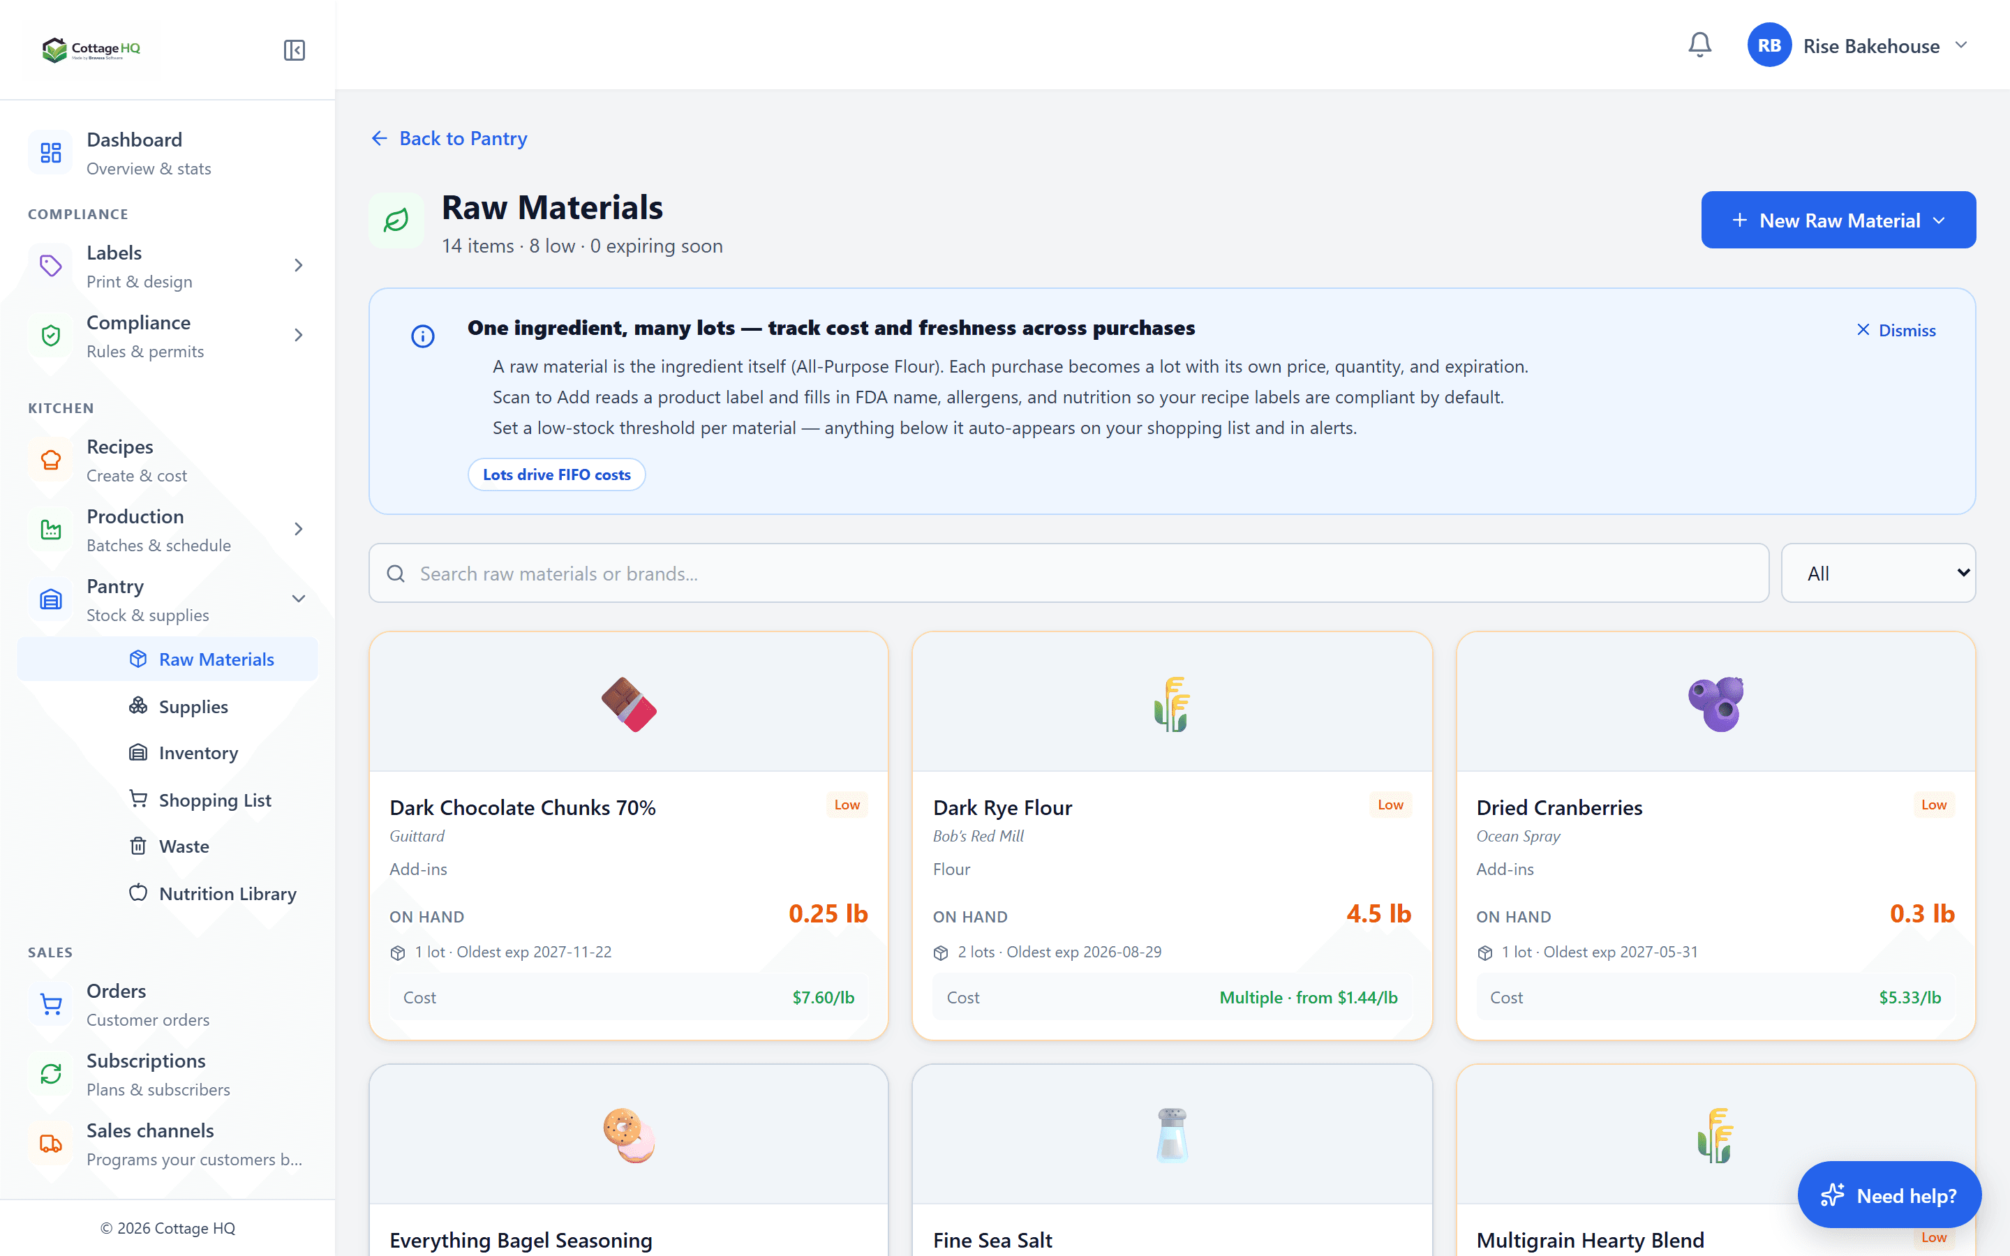
Task: Open the Multigrain Hearty Blend title
Action: [1590, 1240]
